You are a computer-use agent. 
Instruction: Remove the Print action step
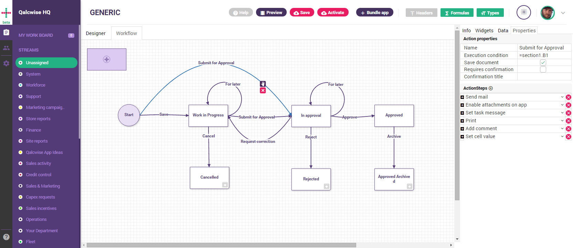pyautogui.click(x=569, y=121)
